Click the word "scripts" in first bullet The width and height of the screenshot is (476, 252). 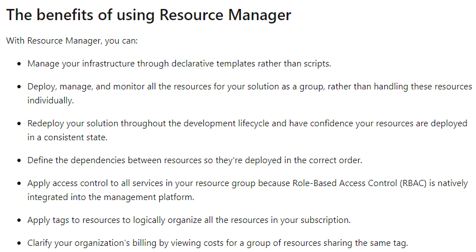coord(316,64)
